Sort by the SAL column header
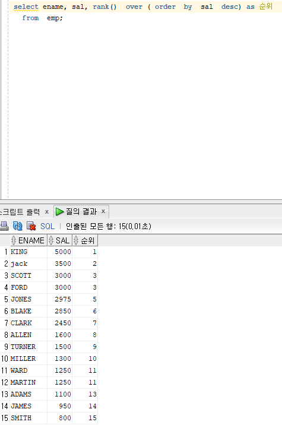This screenshot has width=282, height=425. point(60,240)
